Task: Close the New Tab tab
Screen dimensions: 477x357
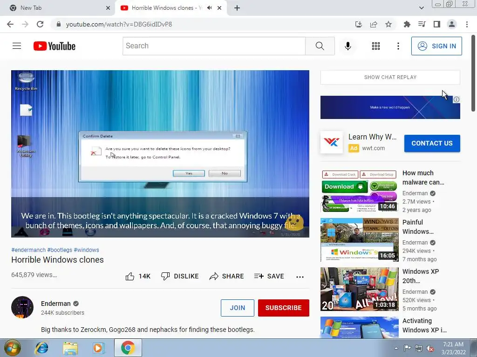Action: click(x=108, y=8)
